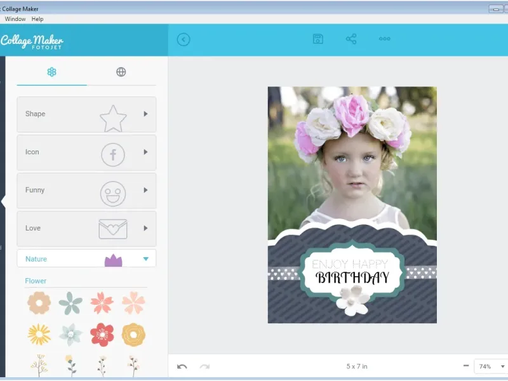Insert the light peach blossom clipart
This screenshot has height=381, width=508.
coord(133,303)
